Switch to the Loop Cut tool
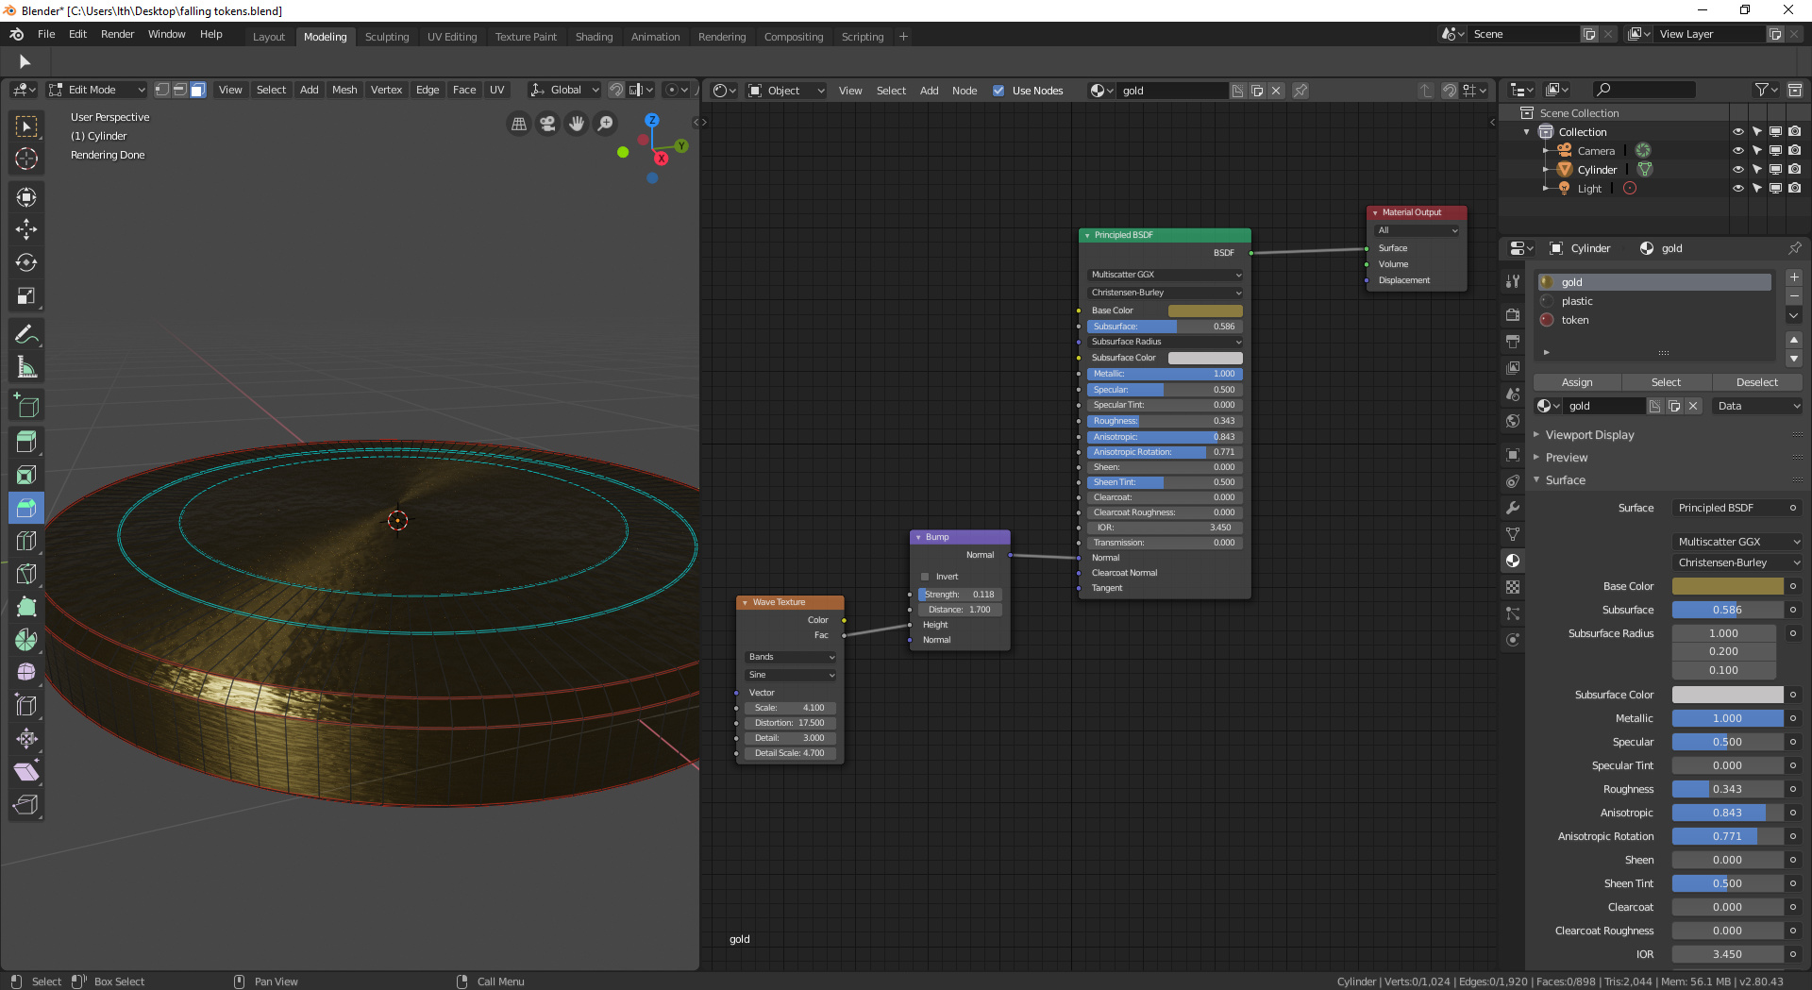Image resolution: width=1812 pixels, height=990 pixels. tap(25, 540)
